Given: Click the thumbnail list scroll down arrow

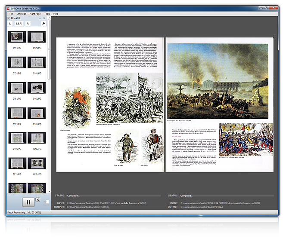Looking at the screenshot, I should click(49, 192).
